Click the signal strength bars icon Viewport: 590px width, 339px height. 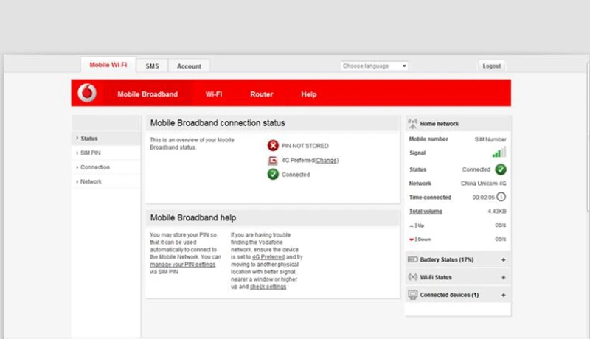point(499,153)
